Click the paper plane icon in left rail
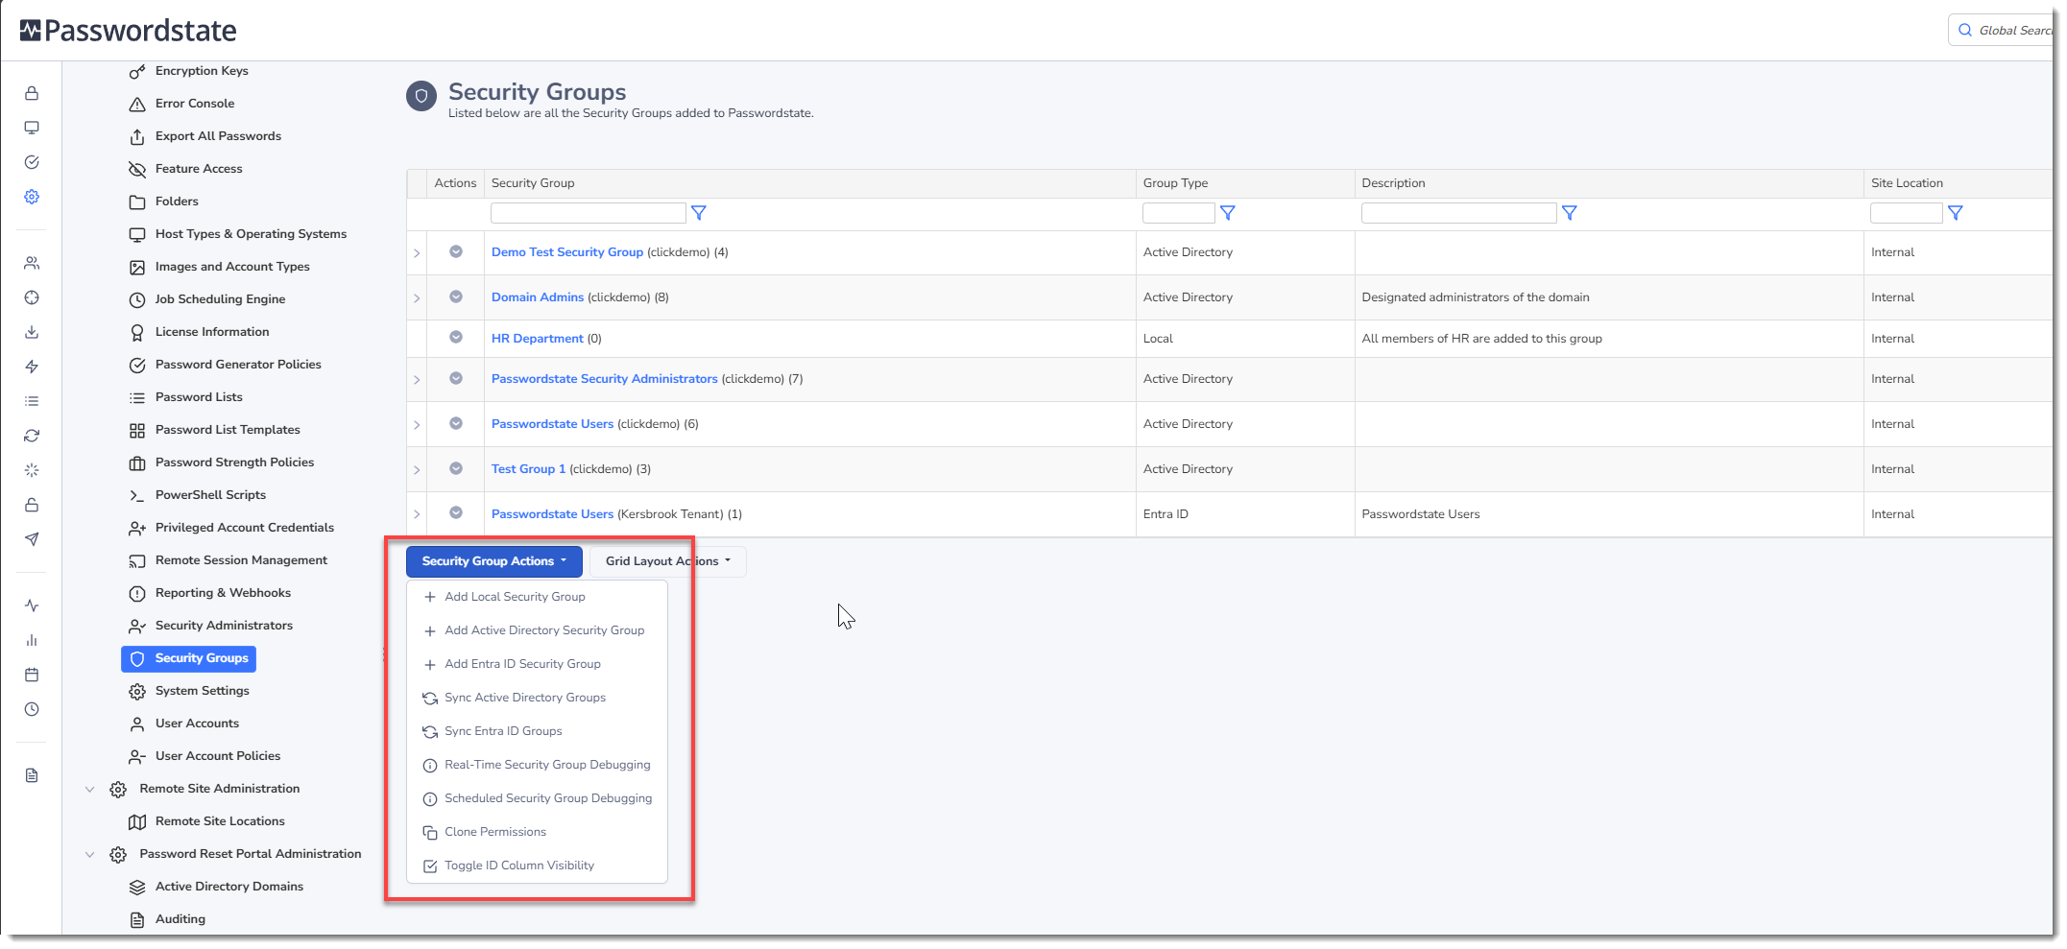Viewport: 2067px width, 949px height. coord(32,539)
